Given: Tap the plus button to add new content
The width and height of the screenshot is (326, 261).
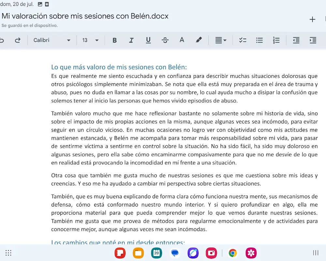Looking at the screenshot, I should coord(312,19).
